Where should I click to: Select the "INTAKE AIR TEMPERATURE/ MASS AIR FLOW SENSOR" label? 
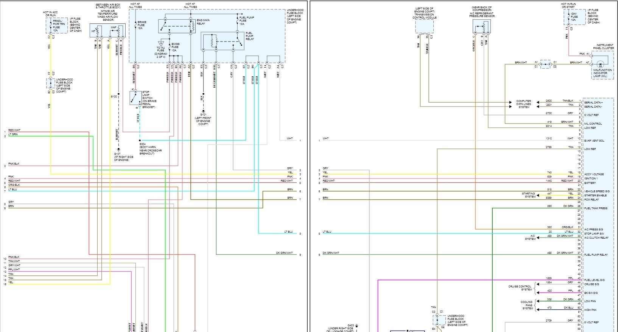[108, 15]
